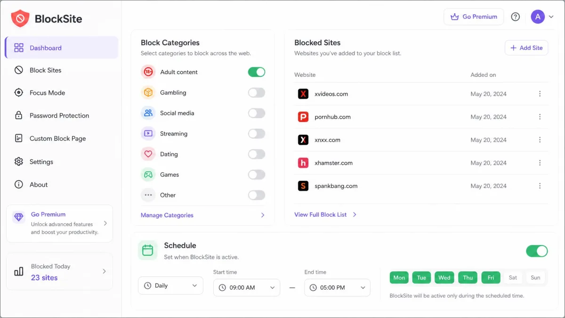Open options menu for xvideos.com row

[540, 94]
